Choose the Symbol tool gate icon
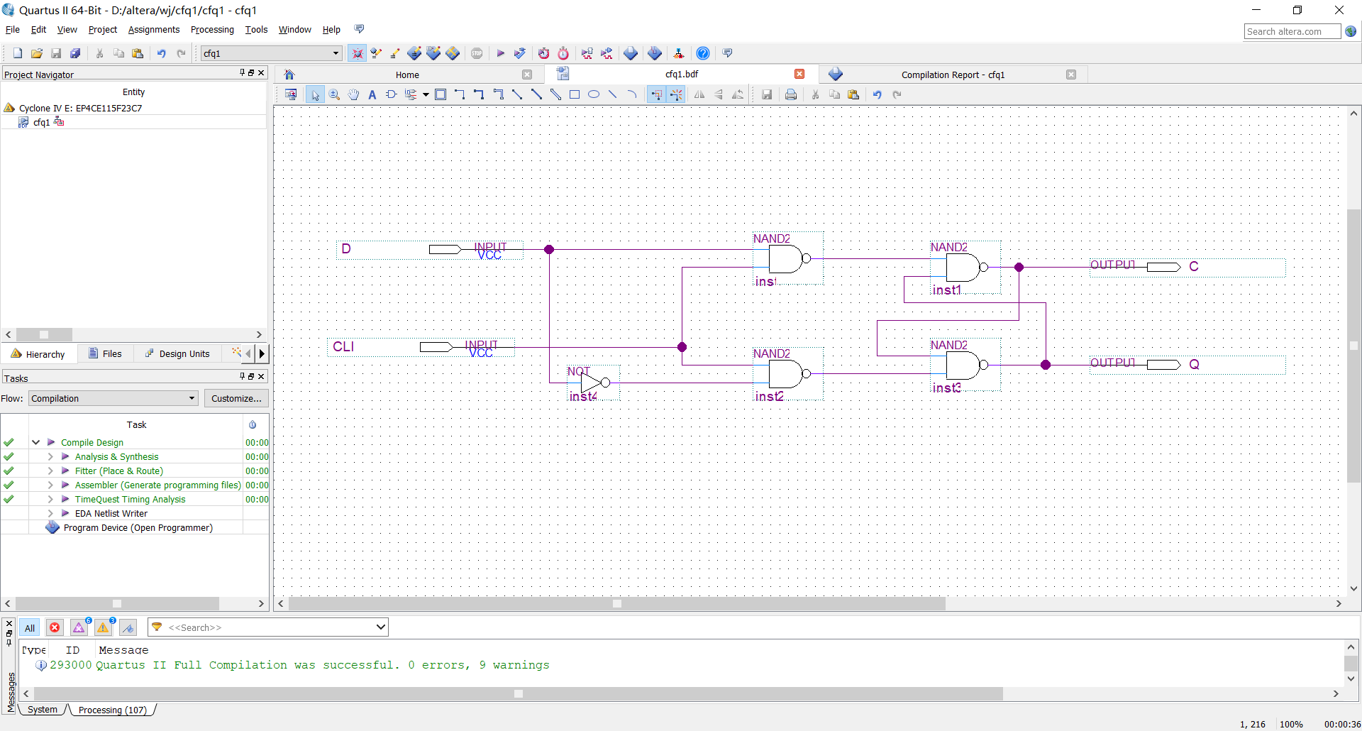This screenshot has width=1362, height=731. (391, 94)
